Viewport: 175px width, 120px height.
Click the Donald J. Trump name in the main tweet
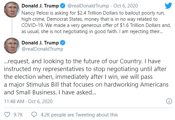click(x=40, y=43)
